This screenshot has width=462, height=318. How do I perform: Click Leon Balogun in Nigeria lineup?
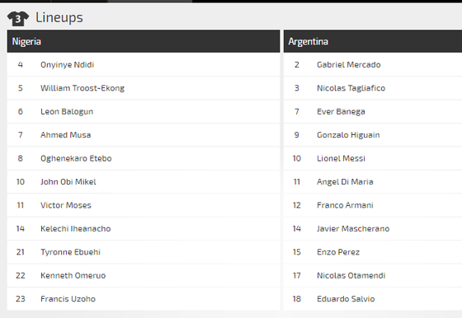tap(67, 111)
